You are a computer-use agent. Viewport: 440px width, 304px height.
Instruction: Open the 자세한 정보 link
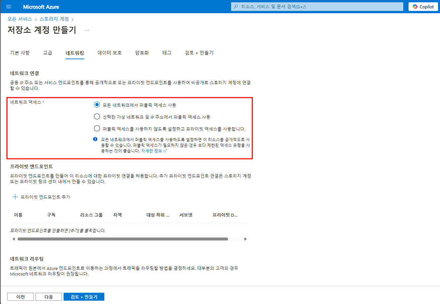[154, 151]
